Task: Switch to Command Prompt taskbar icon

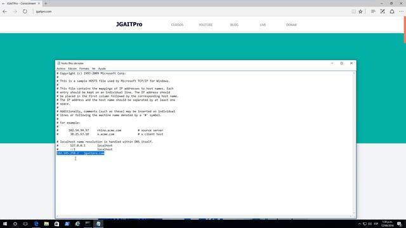Action: [x=88, y=224]
